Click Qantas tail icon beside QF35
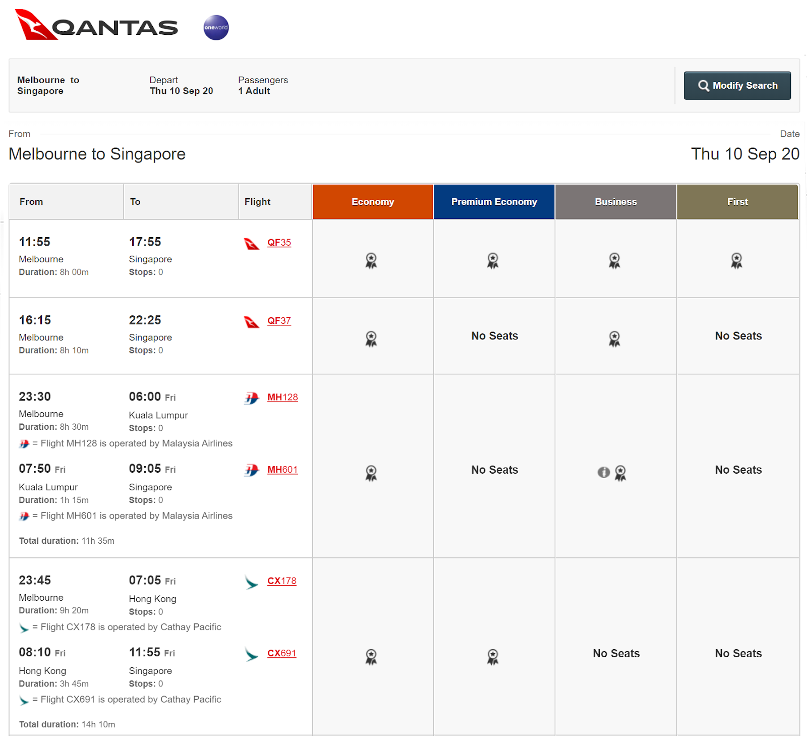This screenshot has height=741, width=807. [252, 244]
